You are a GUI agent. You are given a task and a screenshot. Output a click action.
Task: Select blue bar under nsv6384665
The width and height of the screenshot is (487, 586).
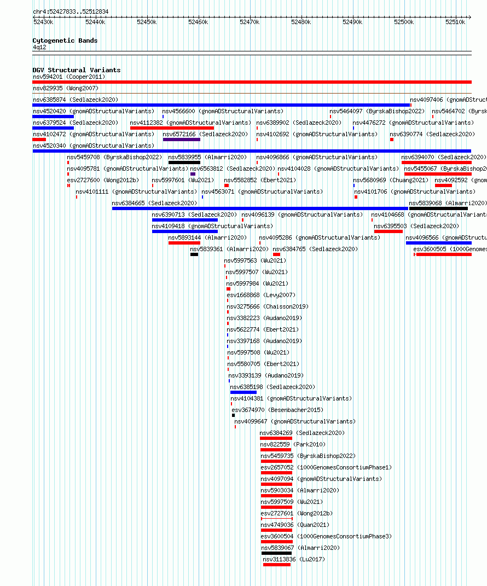click(x=260, y=208)
